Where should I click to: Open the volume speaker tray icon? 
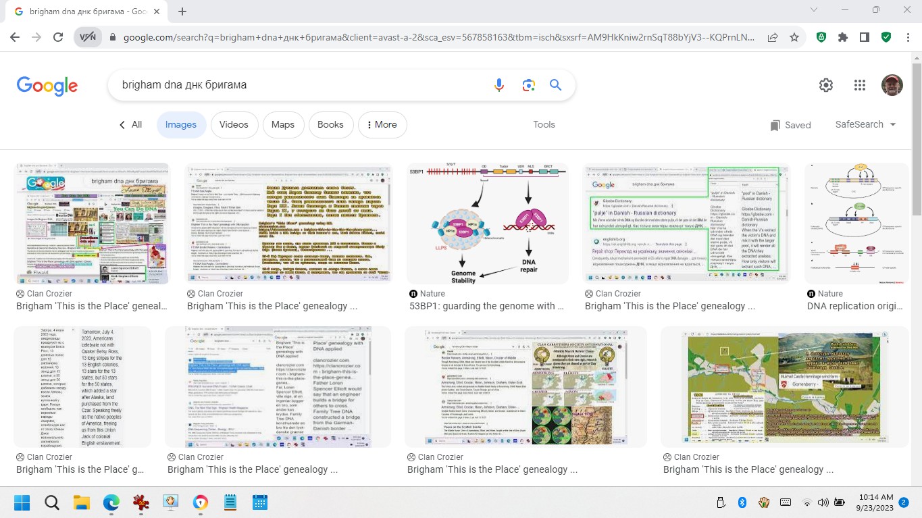pos(823,502)
